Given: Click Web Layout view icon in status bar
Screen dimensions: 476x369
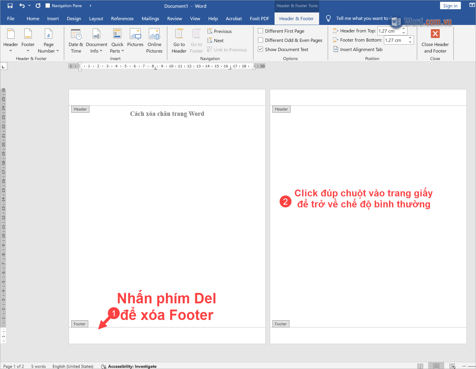Looking at the screenshot, I should (x=452, y=366).
